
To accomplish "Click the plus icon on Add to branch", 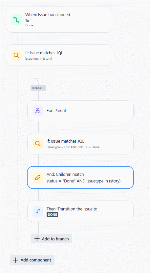I will pyautogui.click(x=37, y=239).
